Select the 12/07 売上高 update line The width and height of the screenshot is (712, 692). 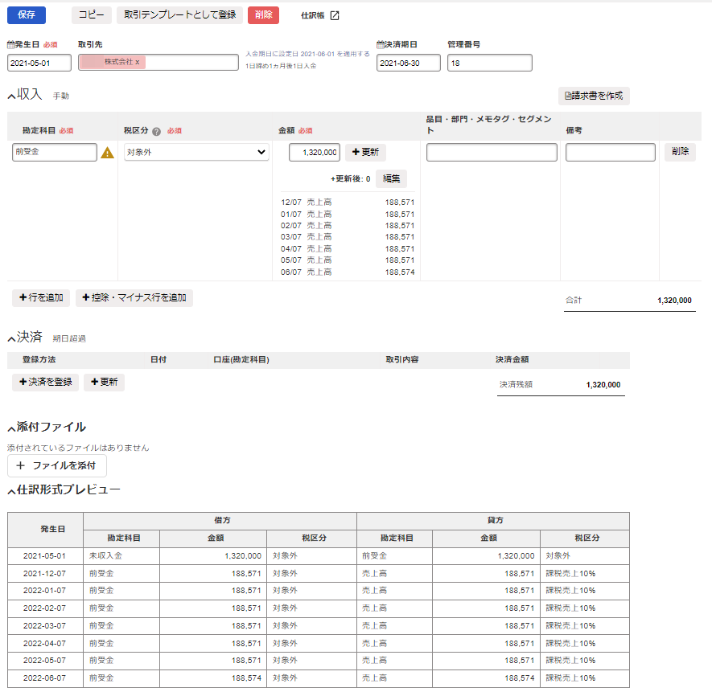[x=348, y=203]
